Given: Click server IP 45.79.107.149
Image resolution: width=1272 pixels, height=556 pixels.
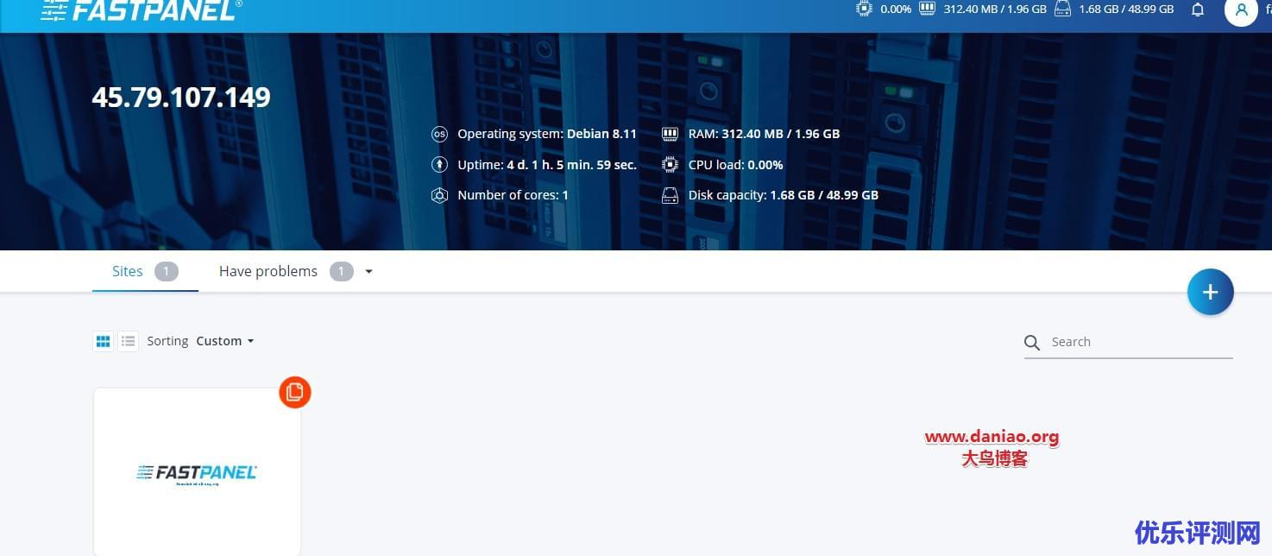Looking at the screenshot, I should tap(181, 97).
